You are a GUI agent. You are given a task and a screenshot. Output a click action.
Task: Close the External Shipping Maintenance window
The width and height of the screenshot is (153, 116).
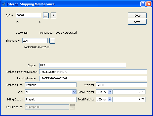point(148,4)
